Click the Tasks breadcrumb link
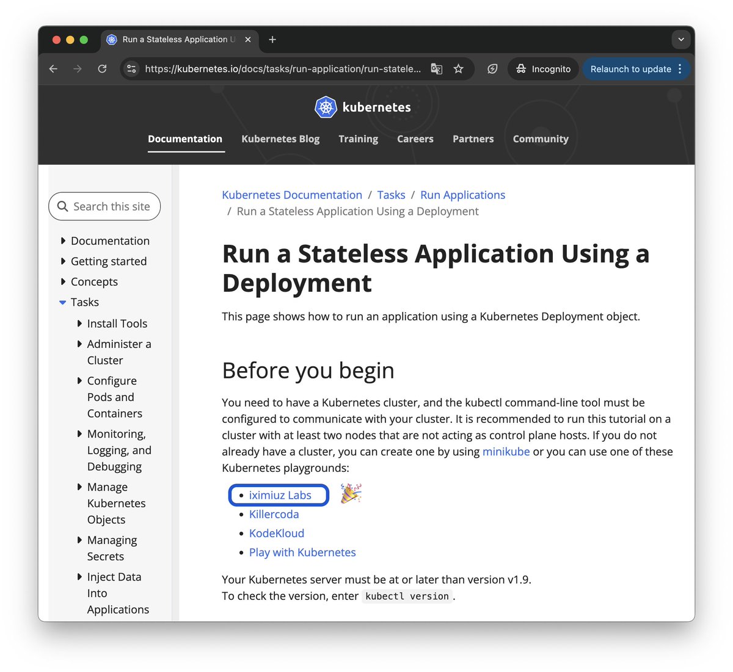The width and height of the screenshot is (733, 672). (x=391, y=195)
